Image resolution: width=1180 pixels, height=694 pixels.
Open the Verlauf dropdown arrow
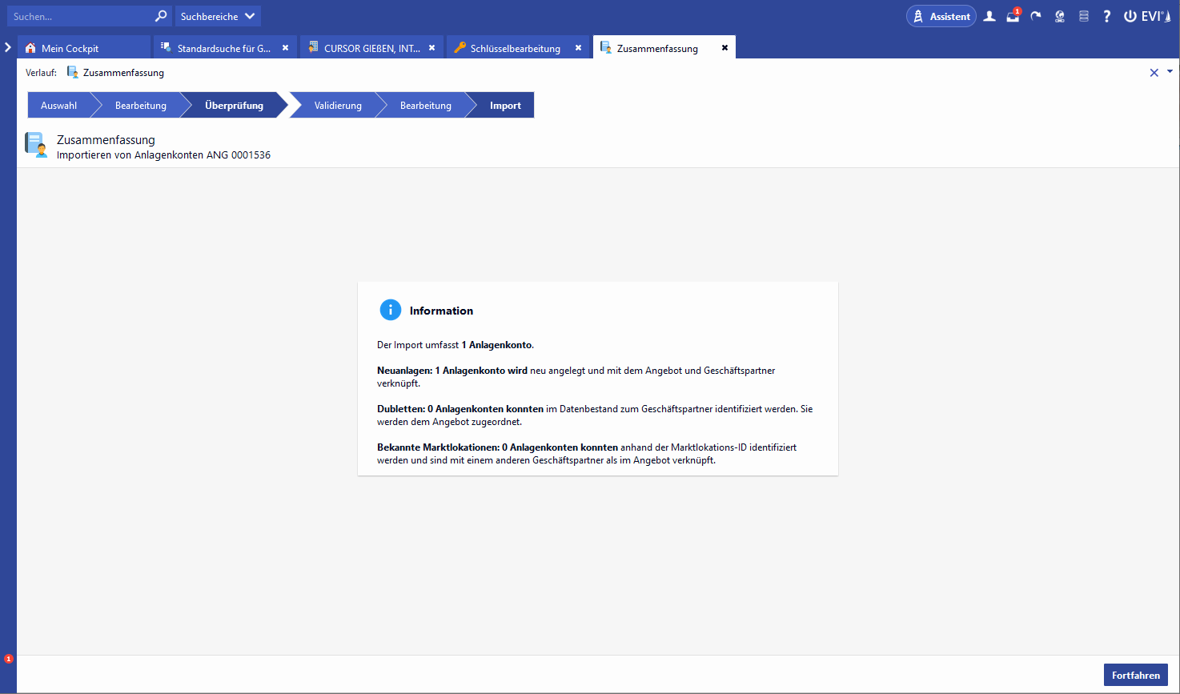(x=1170, y=72)
